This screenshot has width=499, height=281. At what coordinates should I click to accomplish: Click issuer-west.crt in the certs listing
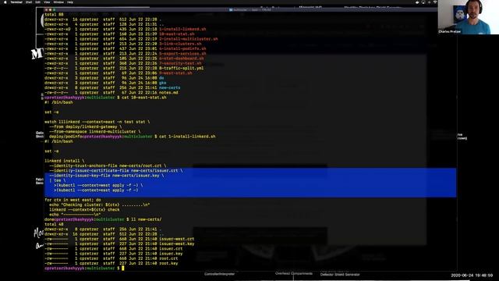[x=177, y=239]
